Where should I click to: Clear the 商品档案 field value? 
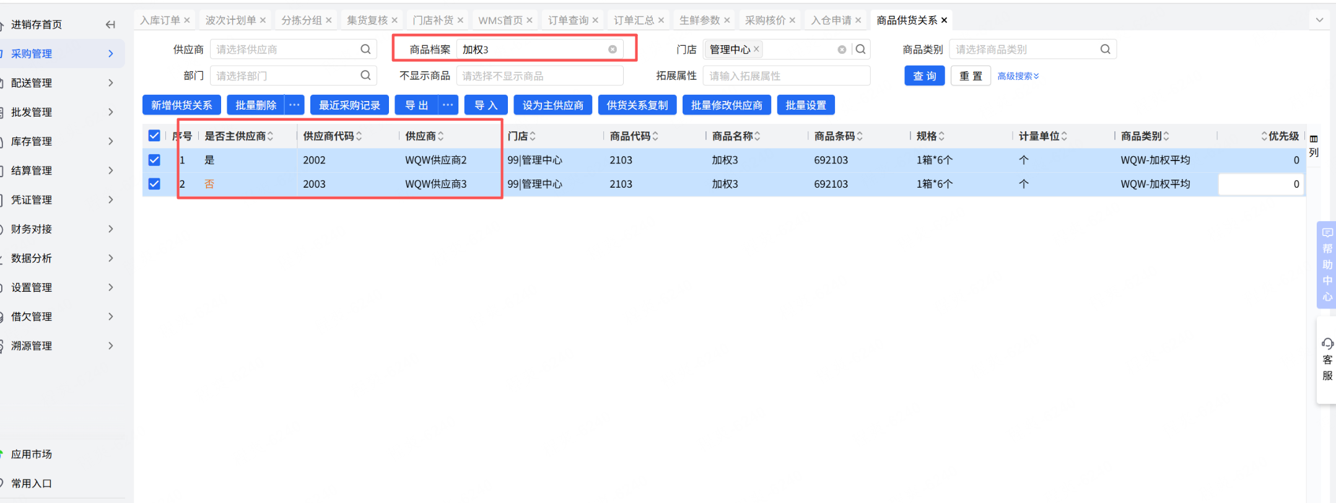pos(613,50)
